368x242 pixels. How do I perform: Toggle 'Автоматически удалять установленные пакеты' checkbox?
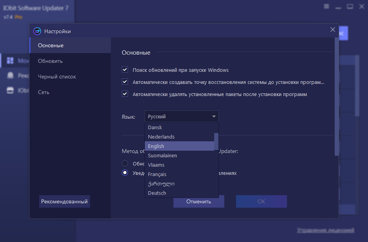pos(125,94)
